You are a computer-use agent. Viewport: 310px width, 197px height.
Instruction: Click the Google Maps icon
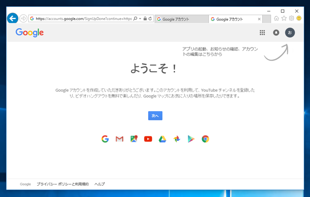pos(134,139)
